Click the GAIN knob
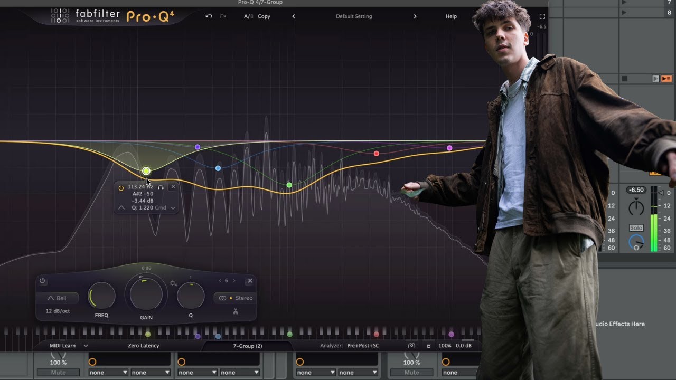This screenshot has height=380, width=676. pyautogui.click(x=146, y=294)
